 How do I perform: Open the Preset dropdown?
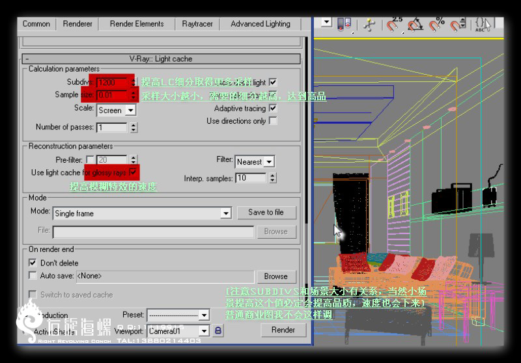click(178, 315)
